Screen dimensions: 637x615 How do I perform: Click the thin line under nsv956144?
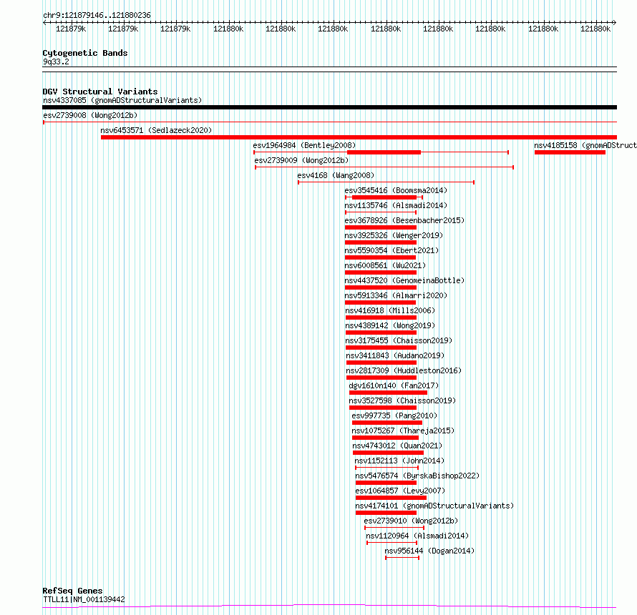click(402, 558)
